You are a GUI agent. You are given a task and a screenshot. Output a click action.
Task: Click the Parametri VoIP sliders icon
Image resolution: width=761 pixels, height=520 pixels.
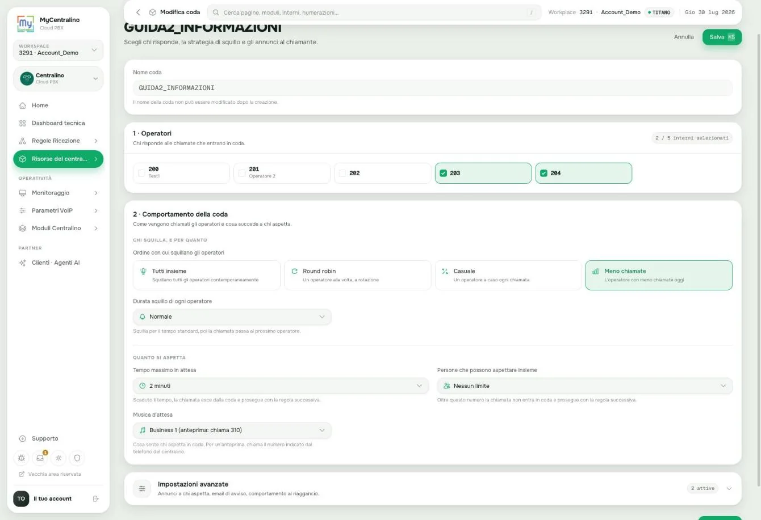coord(23,210)
